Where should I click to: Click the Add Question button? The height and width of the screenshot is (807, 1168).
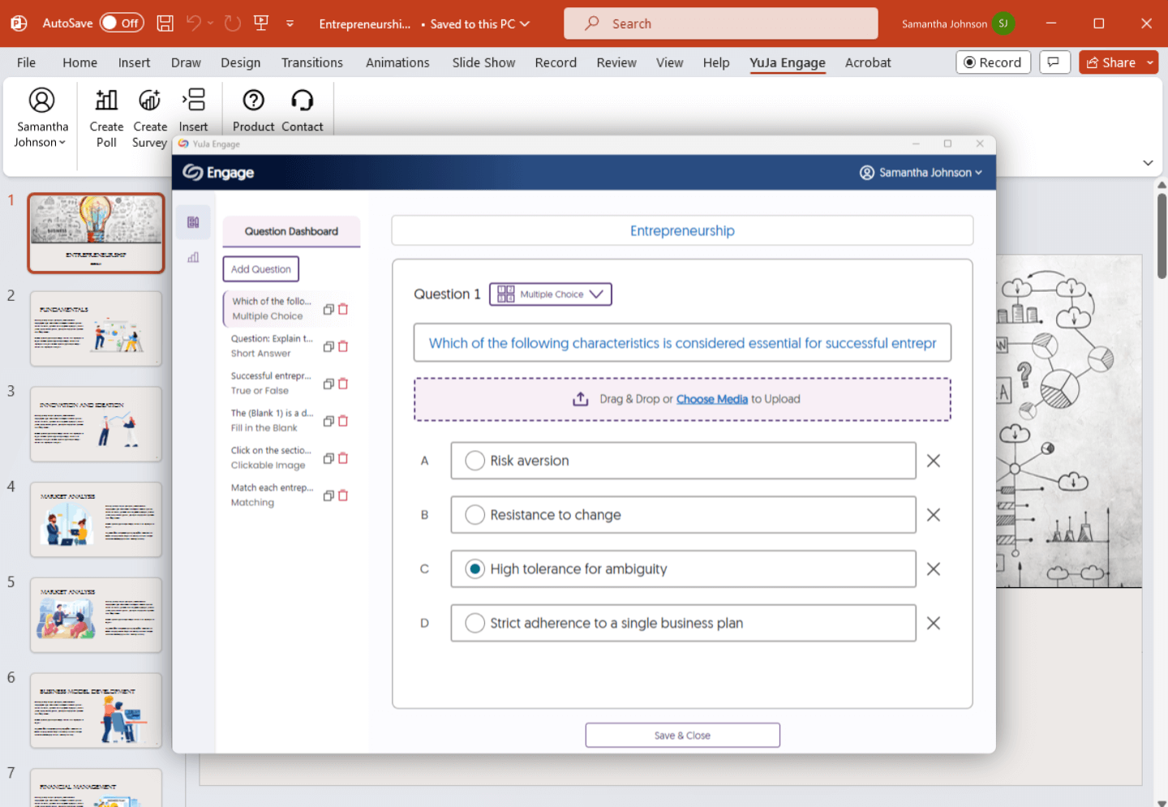point(260,268)
